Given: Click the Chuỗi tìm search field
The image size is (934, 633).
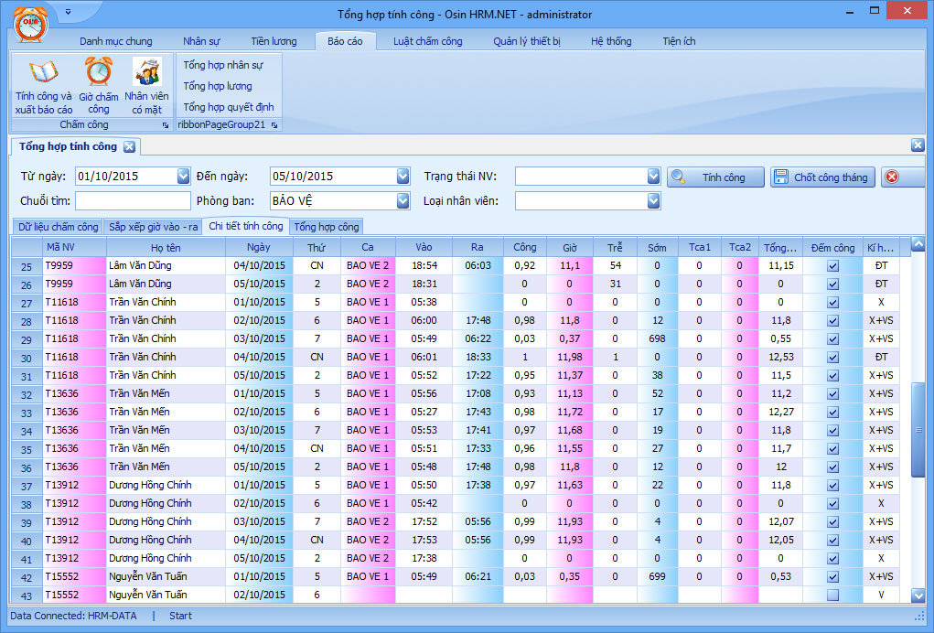Looking at the screenshot, I should click(x=133, y=200).
